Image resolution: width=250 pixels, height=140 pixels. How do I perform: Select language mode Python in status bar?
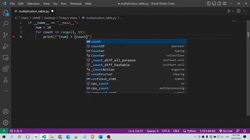191,131
